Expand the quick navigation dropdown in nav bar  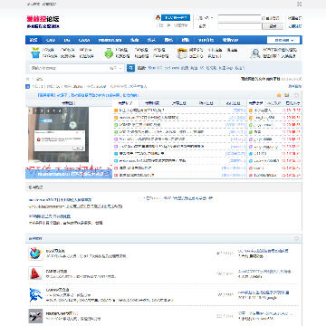283,40
